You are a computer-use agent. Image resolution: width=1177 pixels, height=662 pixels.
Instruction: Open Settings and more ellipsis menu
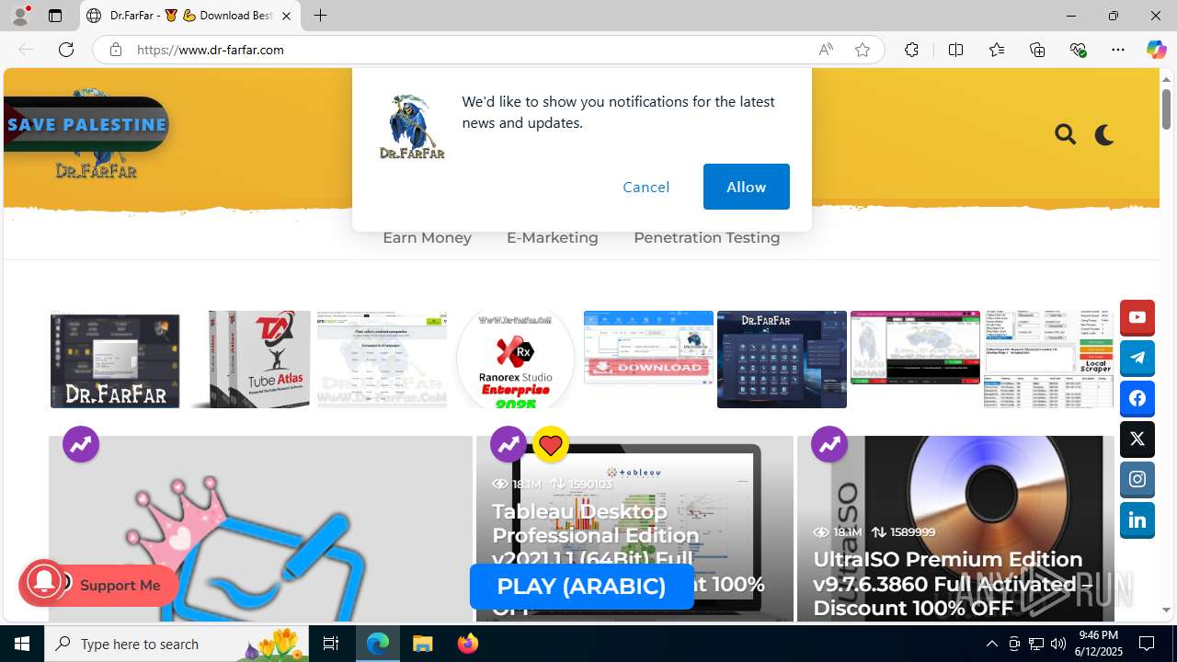pos(1118,50)
